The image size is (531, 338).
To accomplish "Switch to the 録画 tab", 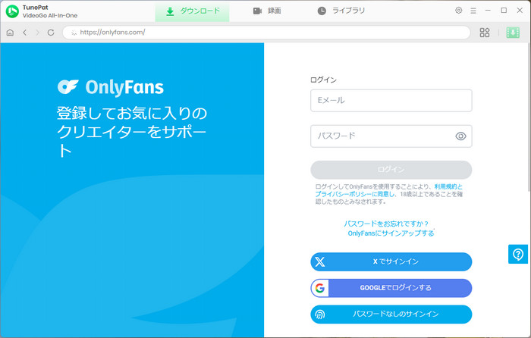I will pos(267,11).
